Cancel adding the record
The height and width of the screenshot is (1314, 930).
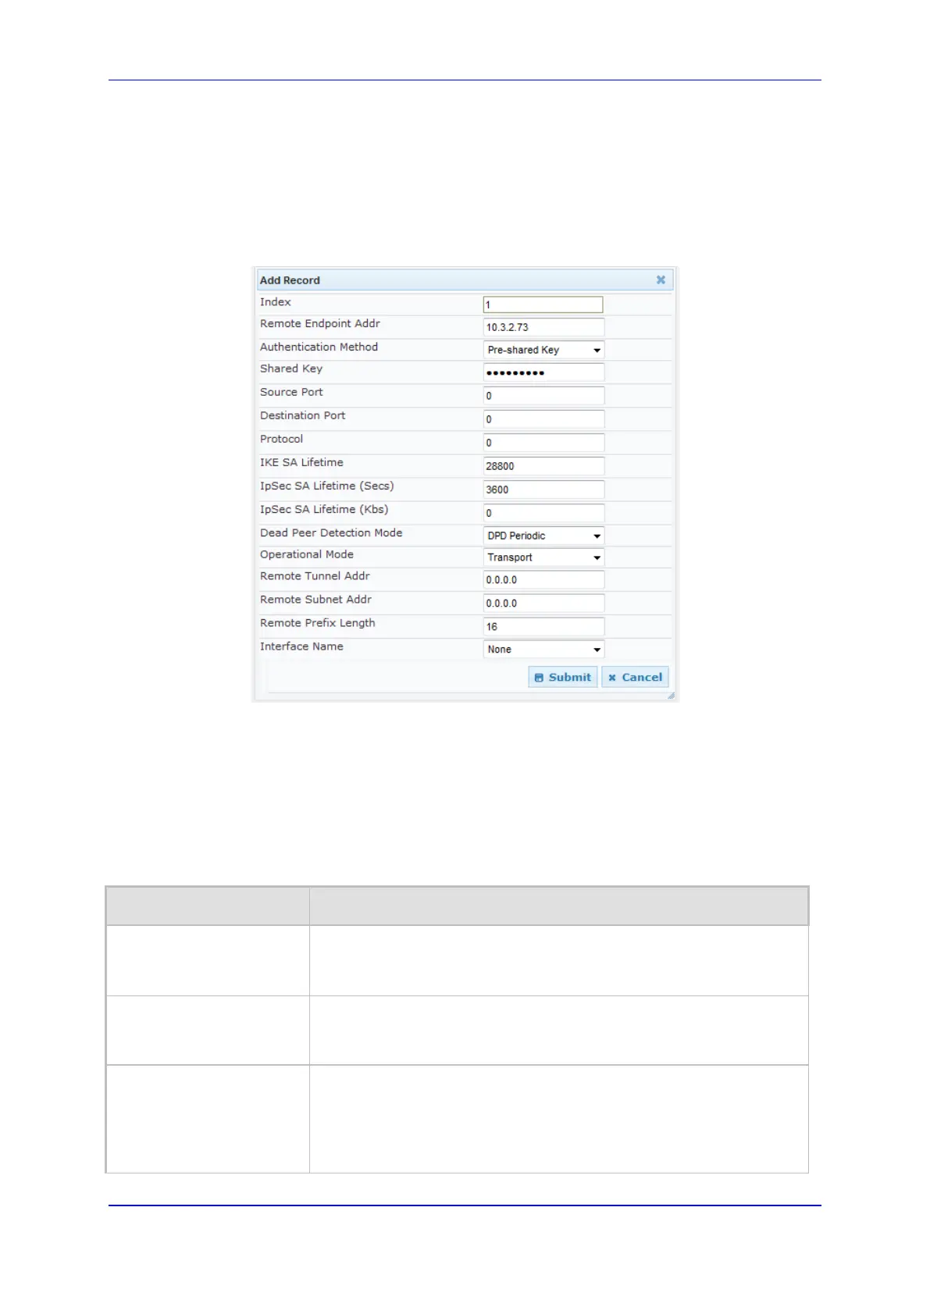tap(635, 677)
